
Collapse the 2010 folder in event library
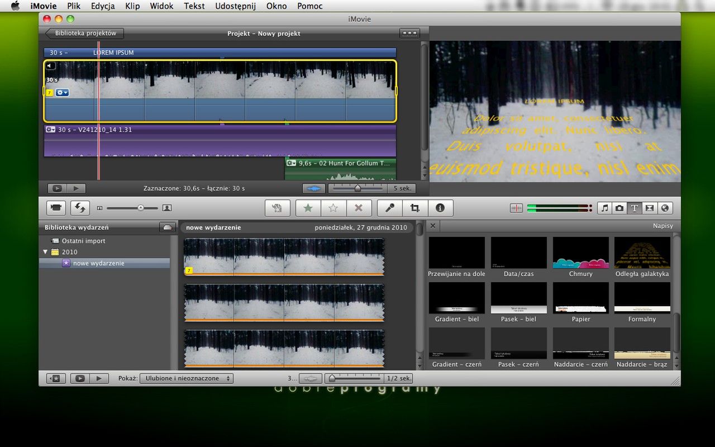45,252
